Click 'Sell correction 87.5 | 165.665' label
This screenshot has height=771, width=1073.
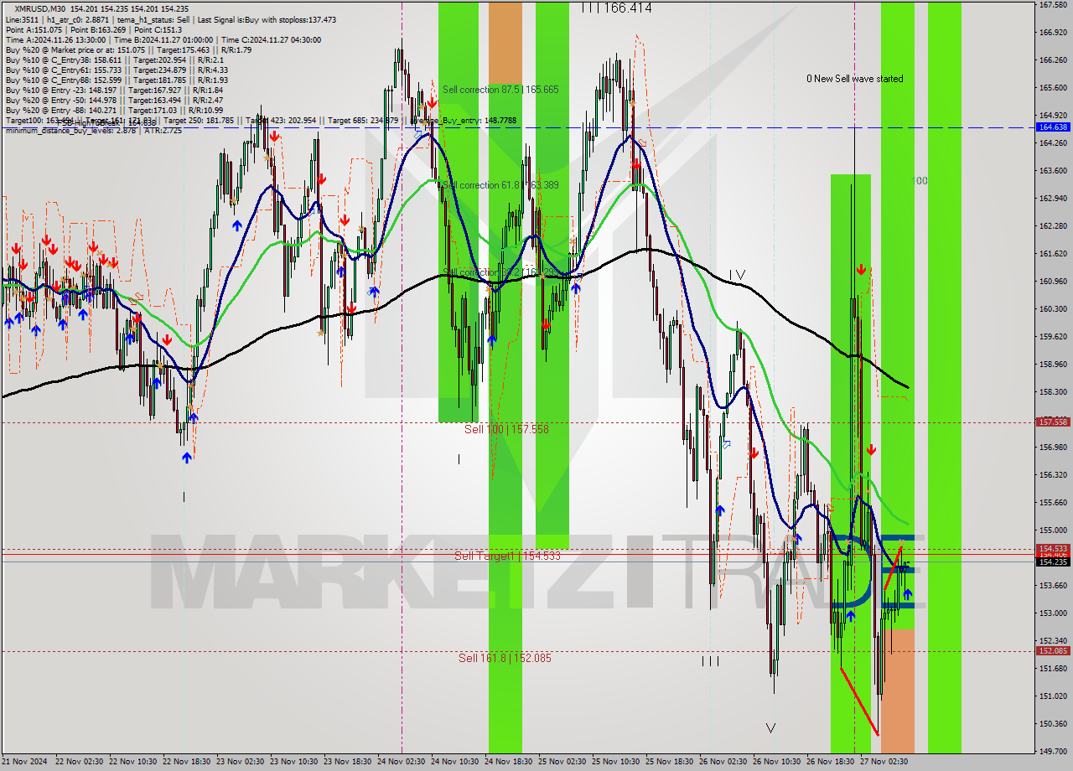(x=500, y=89)
